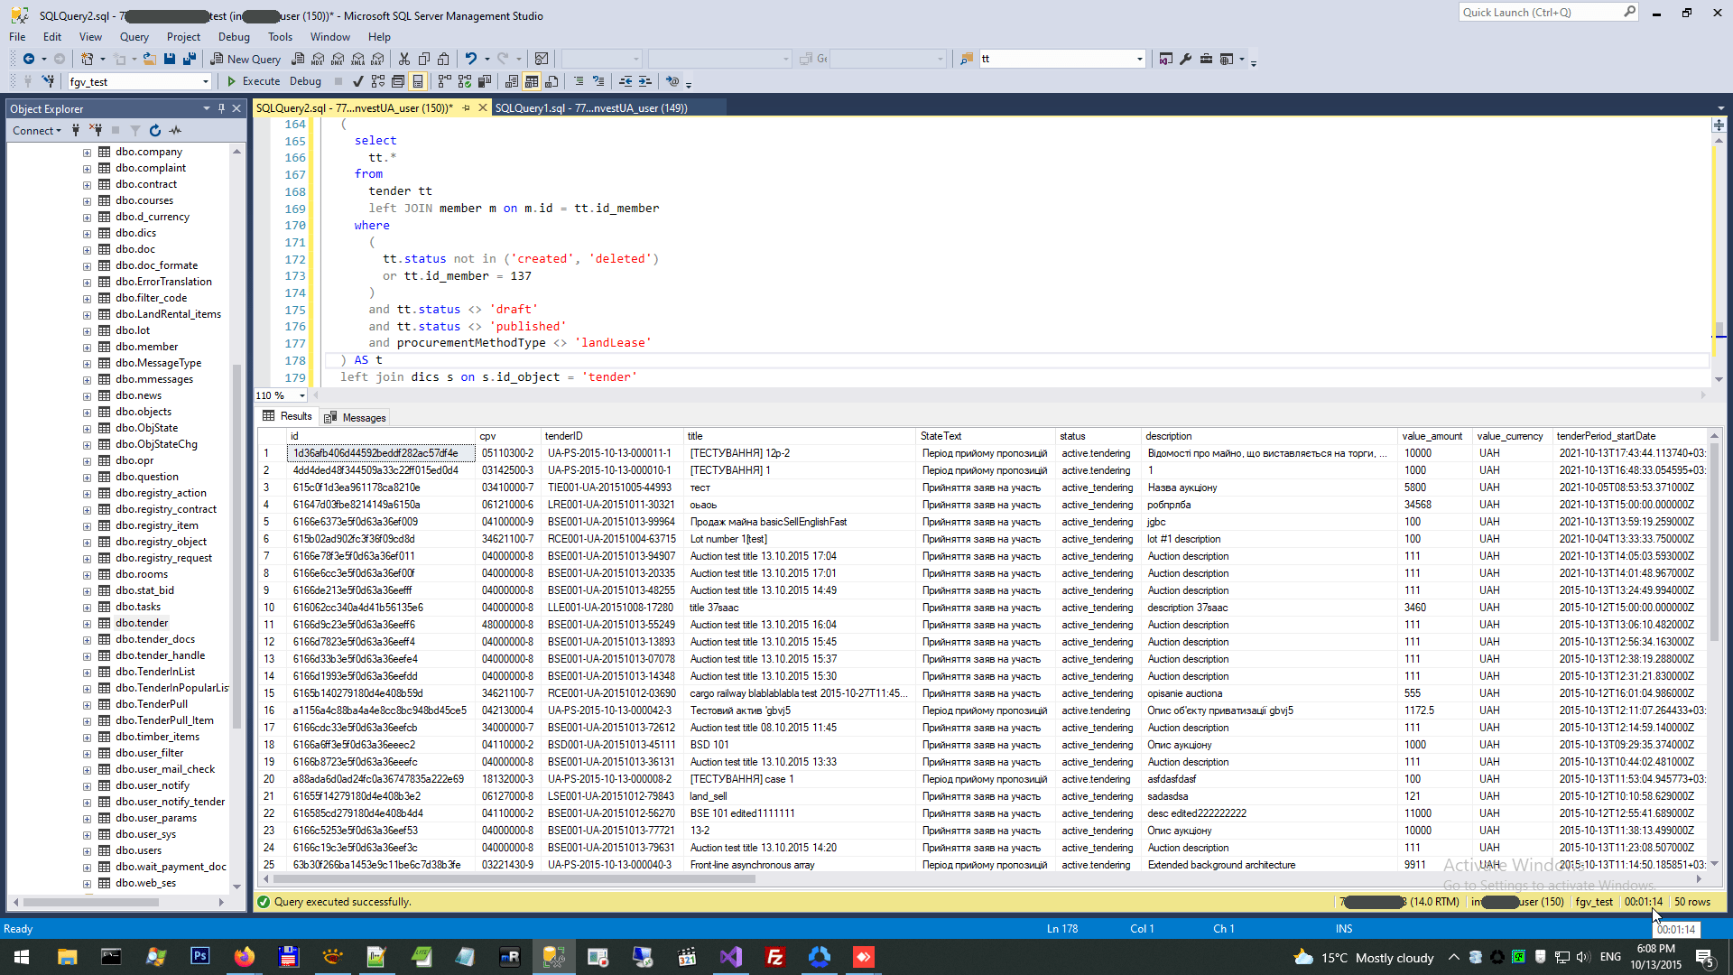This screenshot has height=975, width=1733.
Task: Pin the SQLQuery2.sql tab
Action: click(x=466, y=107)
